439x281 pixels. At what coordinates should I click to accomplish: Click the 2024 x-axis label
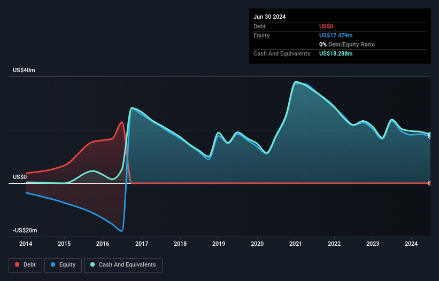411,244
